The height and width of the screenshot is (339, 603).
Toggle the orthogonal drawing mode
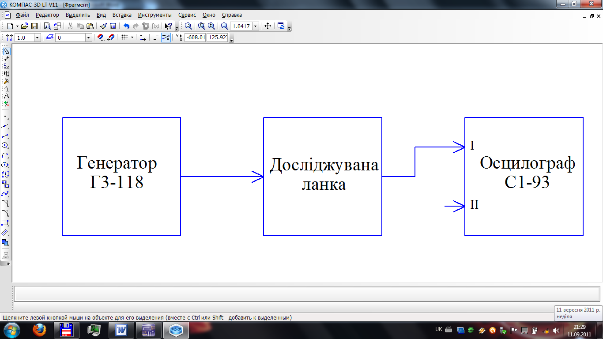coord(156,38)
